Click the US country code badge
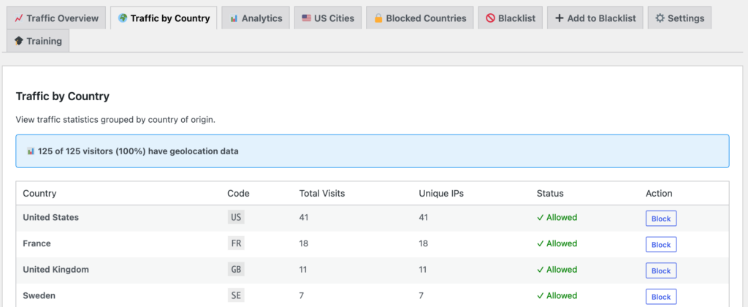The image size is (748, 307). pyautogui.click(x=236, y=217)
